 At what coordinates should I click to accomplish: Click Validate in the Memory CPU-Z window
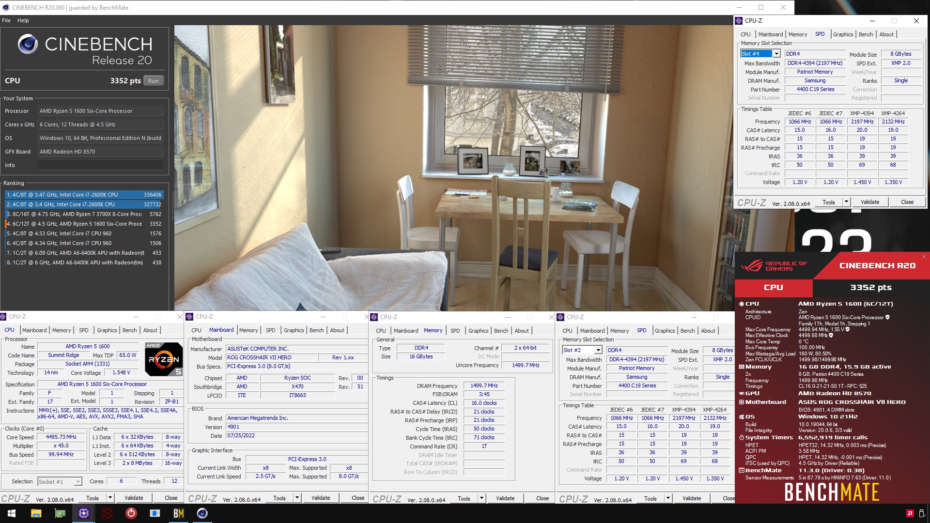click(x=505, y=498)
